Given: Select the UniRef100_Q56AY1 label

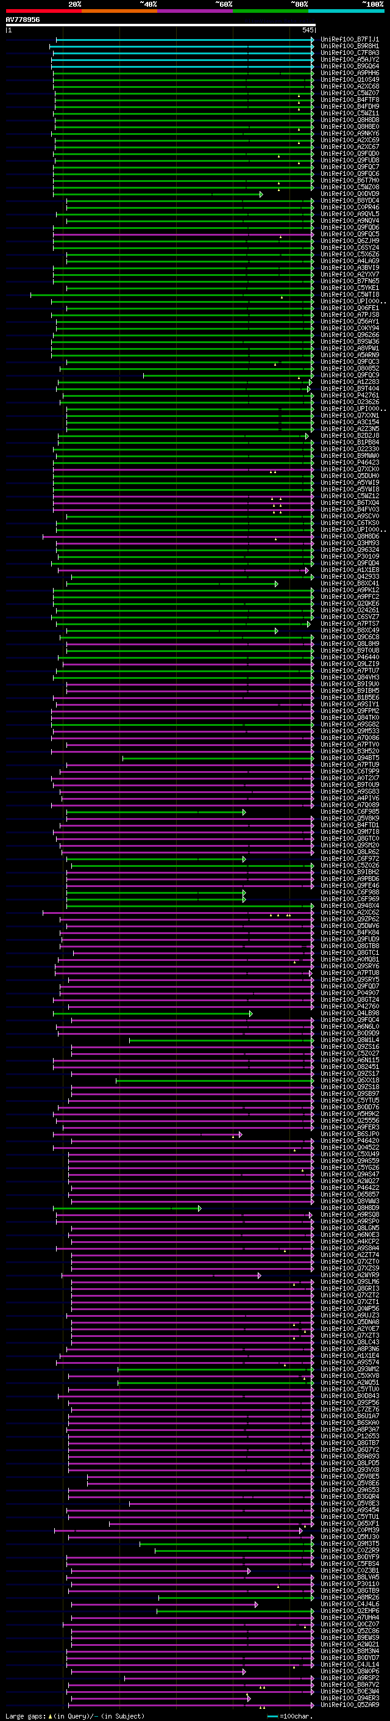Looking at the screenshot, I should pos(349,321).
